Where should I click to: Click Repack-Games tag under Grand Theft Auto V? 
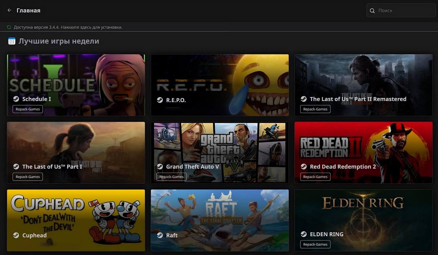tap(171, 177)
